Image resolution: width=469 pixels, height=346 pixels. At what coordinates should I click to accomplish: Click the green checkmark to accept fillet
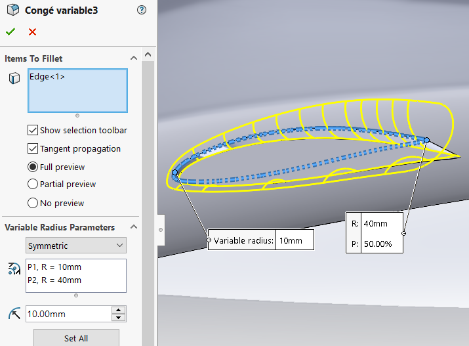pyautogui.click(x=10, y=32)
